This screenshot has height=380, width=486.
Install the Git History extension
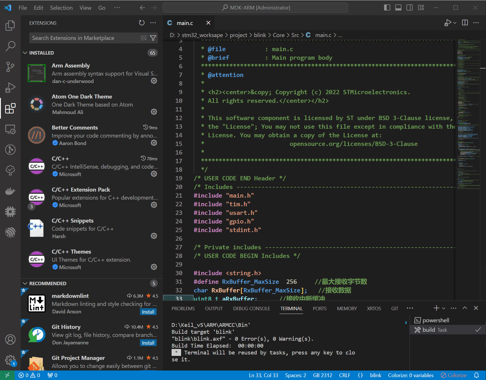click(148, 343)
